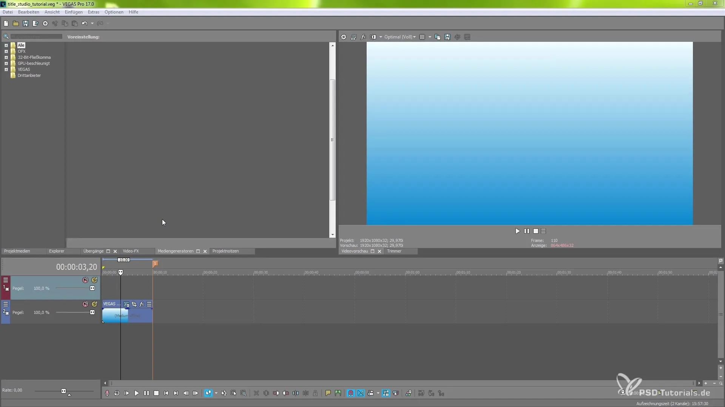Close the Mediengeneratoren tab
This screenshot has height=407, width=725.
coord(205,251)
